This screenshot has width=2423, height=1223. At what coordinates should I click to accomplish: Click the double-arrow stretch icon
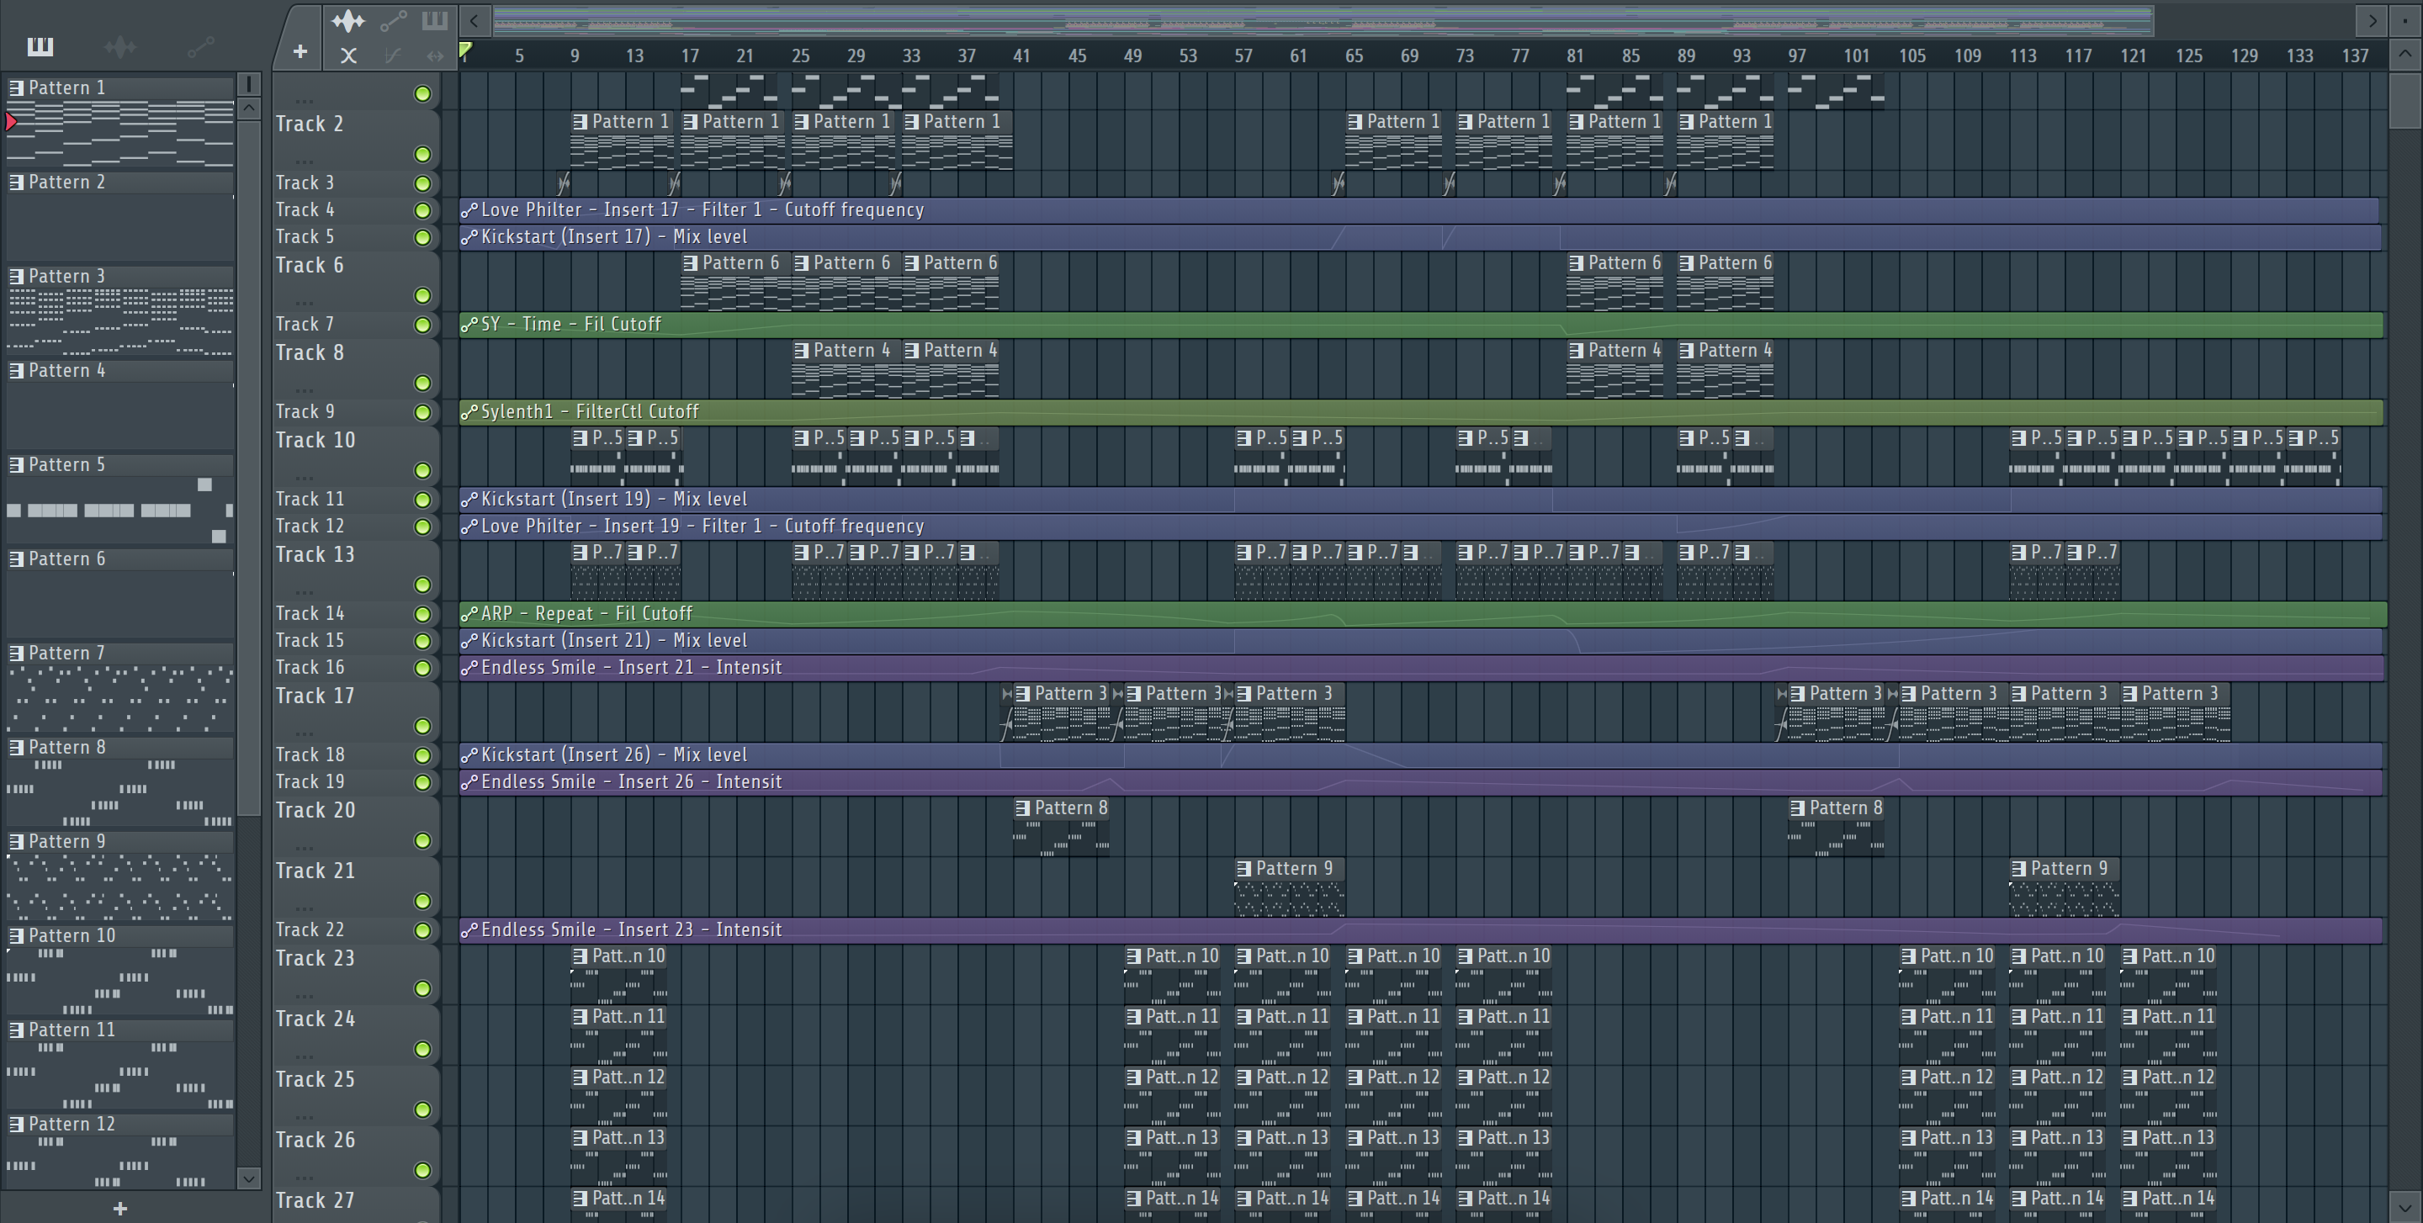click(435, 56)
